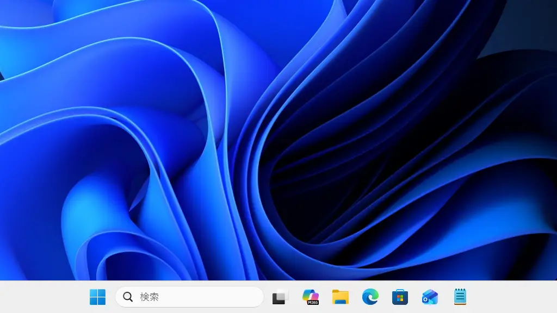This screenshot has height=313, width=557.
Task: Click the blue envelope Outlook icon
Action: 430,297
